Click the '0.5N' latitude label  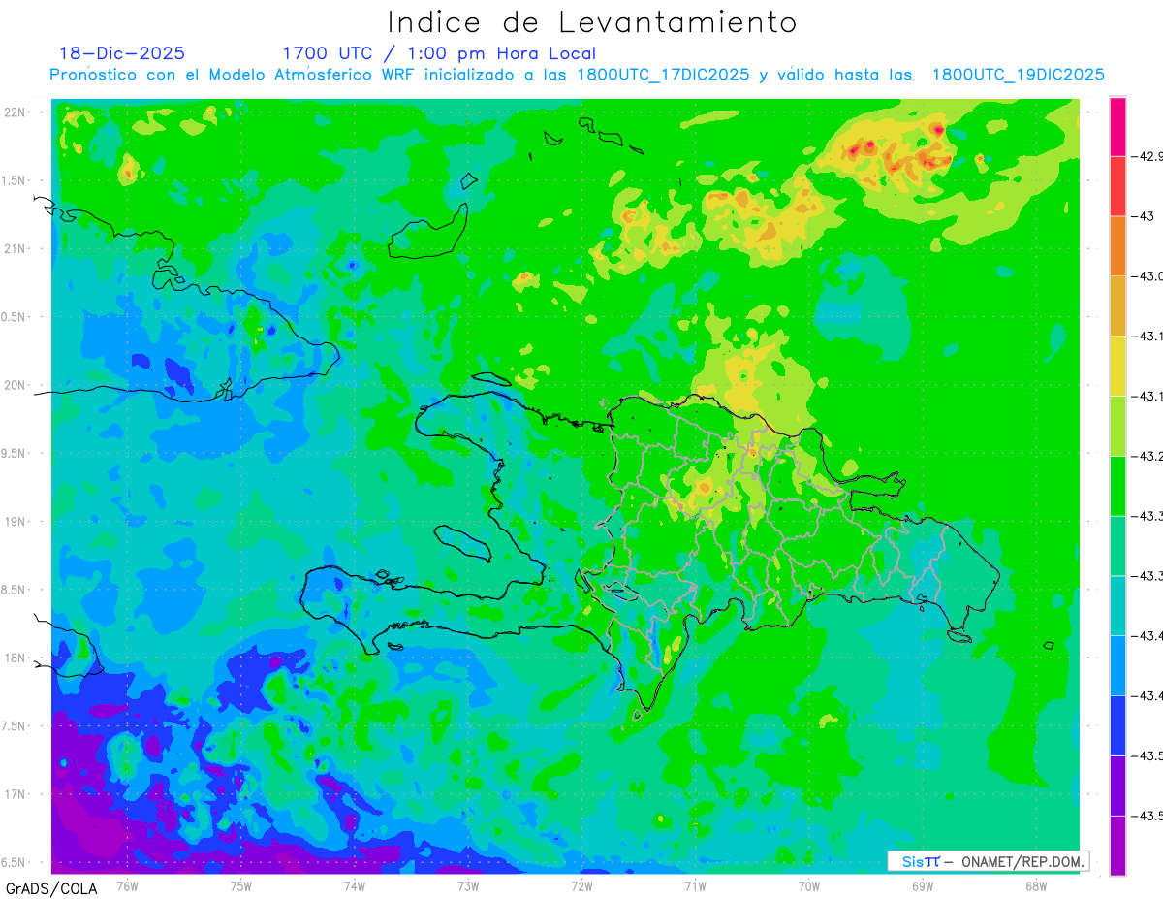(15, 317)
